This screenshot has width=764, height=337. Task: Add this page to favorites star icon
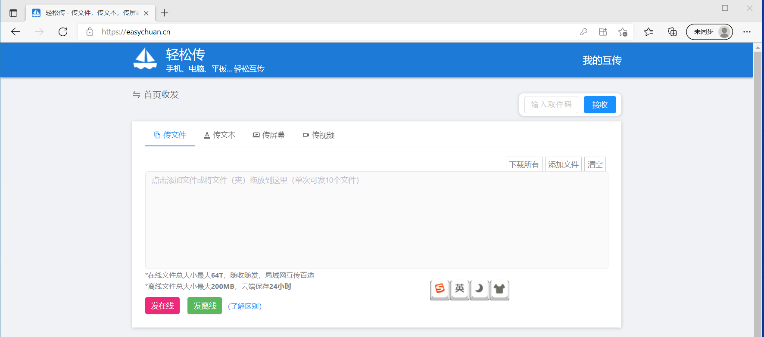coord(622,32)
